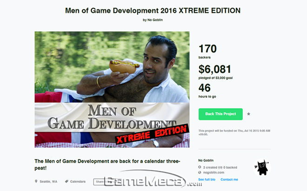The image size is (307, 191).
Task: Click the tag icon next to Calendars
Action: coord(67,181)
